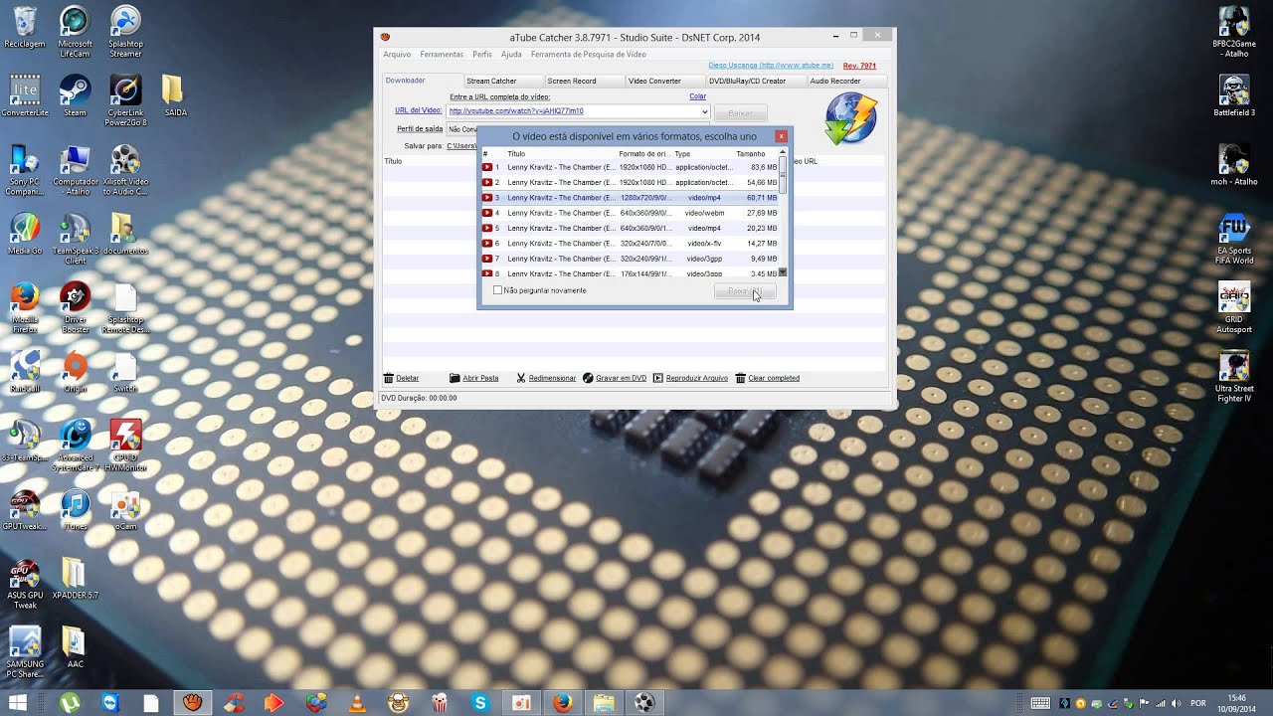
Task: Open the Arquivo menu
Action: (397, 55)
